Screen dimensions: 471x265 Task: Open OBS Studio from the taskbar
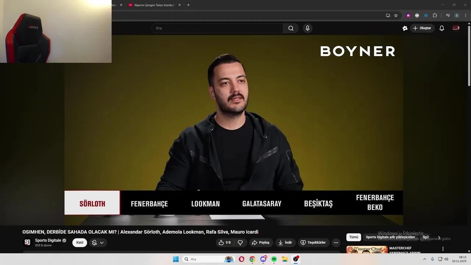click(x=295, y=259)
